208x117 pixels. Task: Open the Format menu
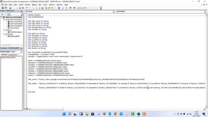27,5
